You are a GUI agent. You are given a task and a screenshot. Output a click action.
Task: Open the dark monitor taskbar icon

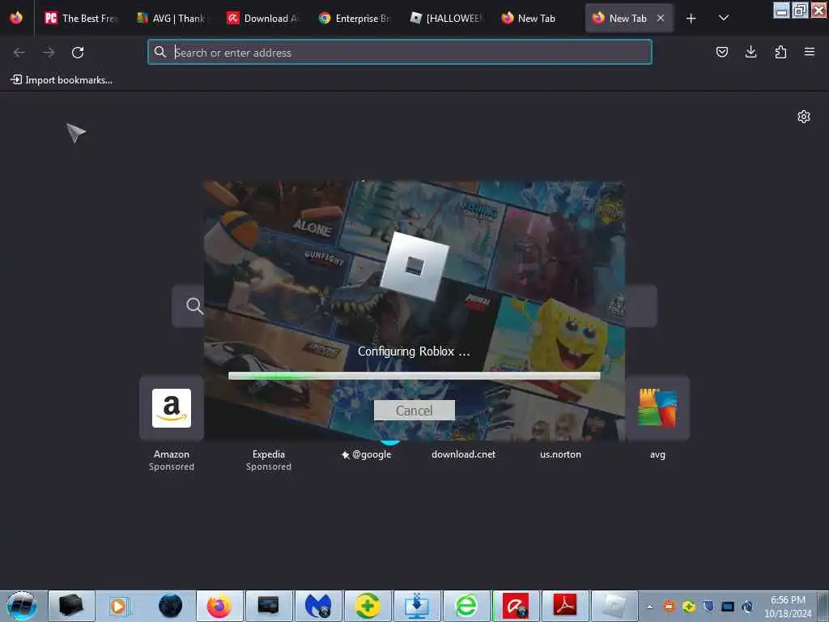pos(269,606)
